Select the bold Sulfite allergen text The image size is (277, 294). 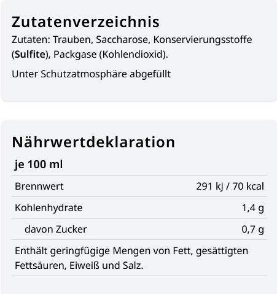(x=30, y=55)
